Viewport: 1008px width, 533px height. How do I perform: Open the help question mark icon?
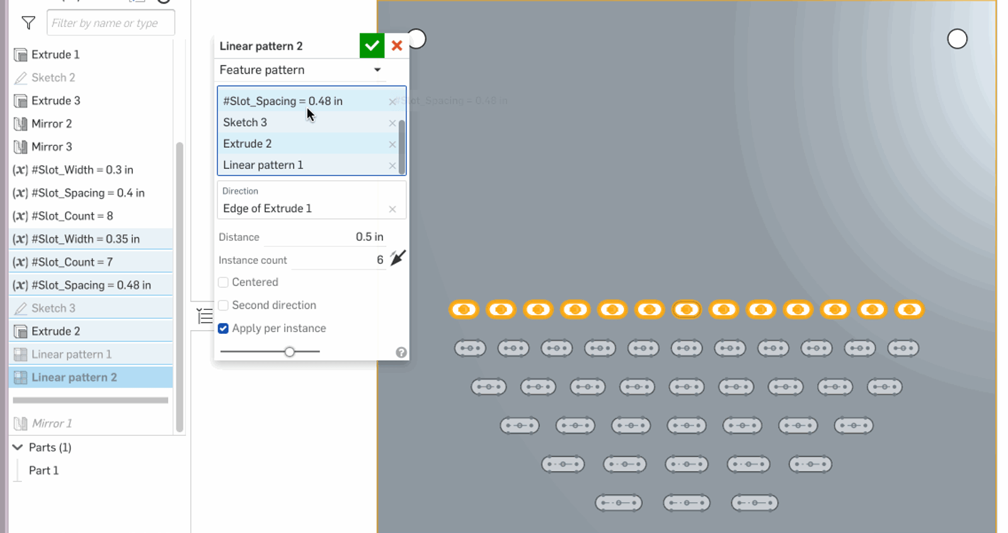click(401, 353)
